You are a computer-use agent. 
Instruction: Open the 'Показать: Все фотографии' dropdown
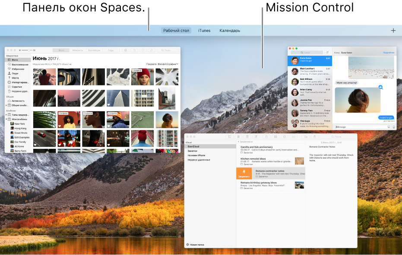coord(162,64)
